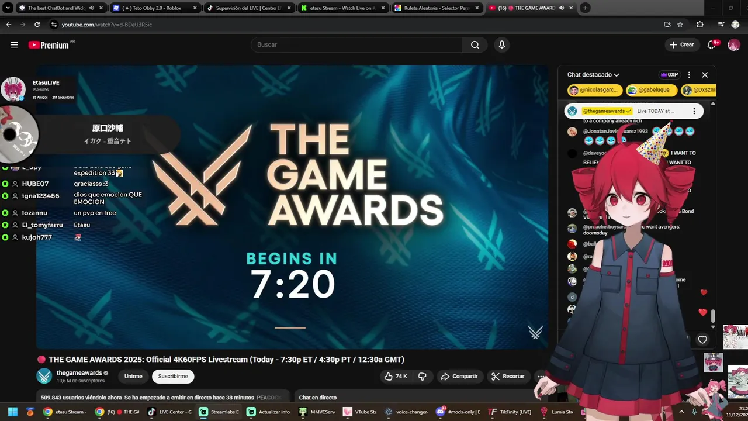Click the video title text
The image size is (748, 421).
coord(226,360)
